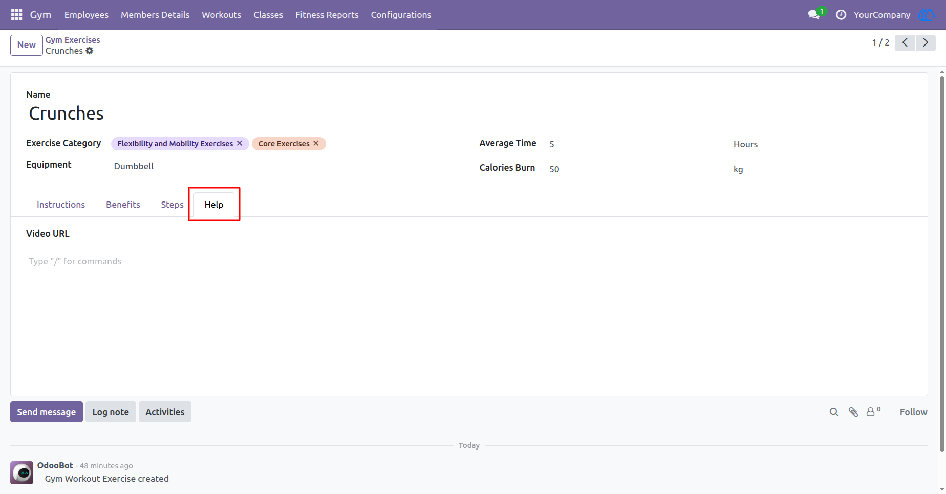
Task: Go to next record arrow
Action: pyautogui.click(x=926, y=42)
